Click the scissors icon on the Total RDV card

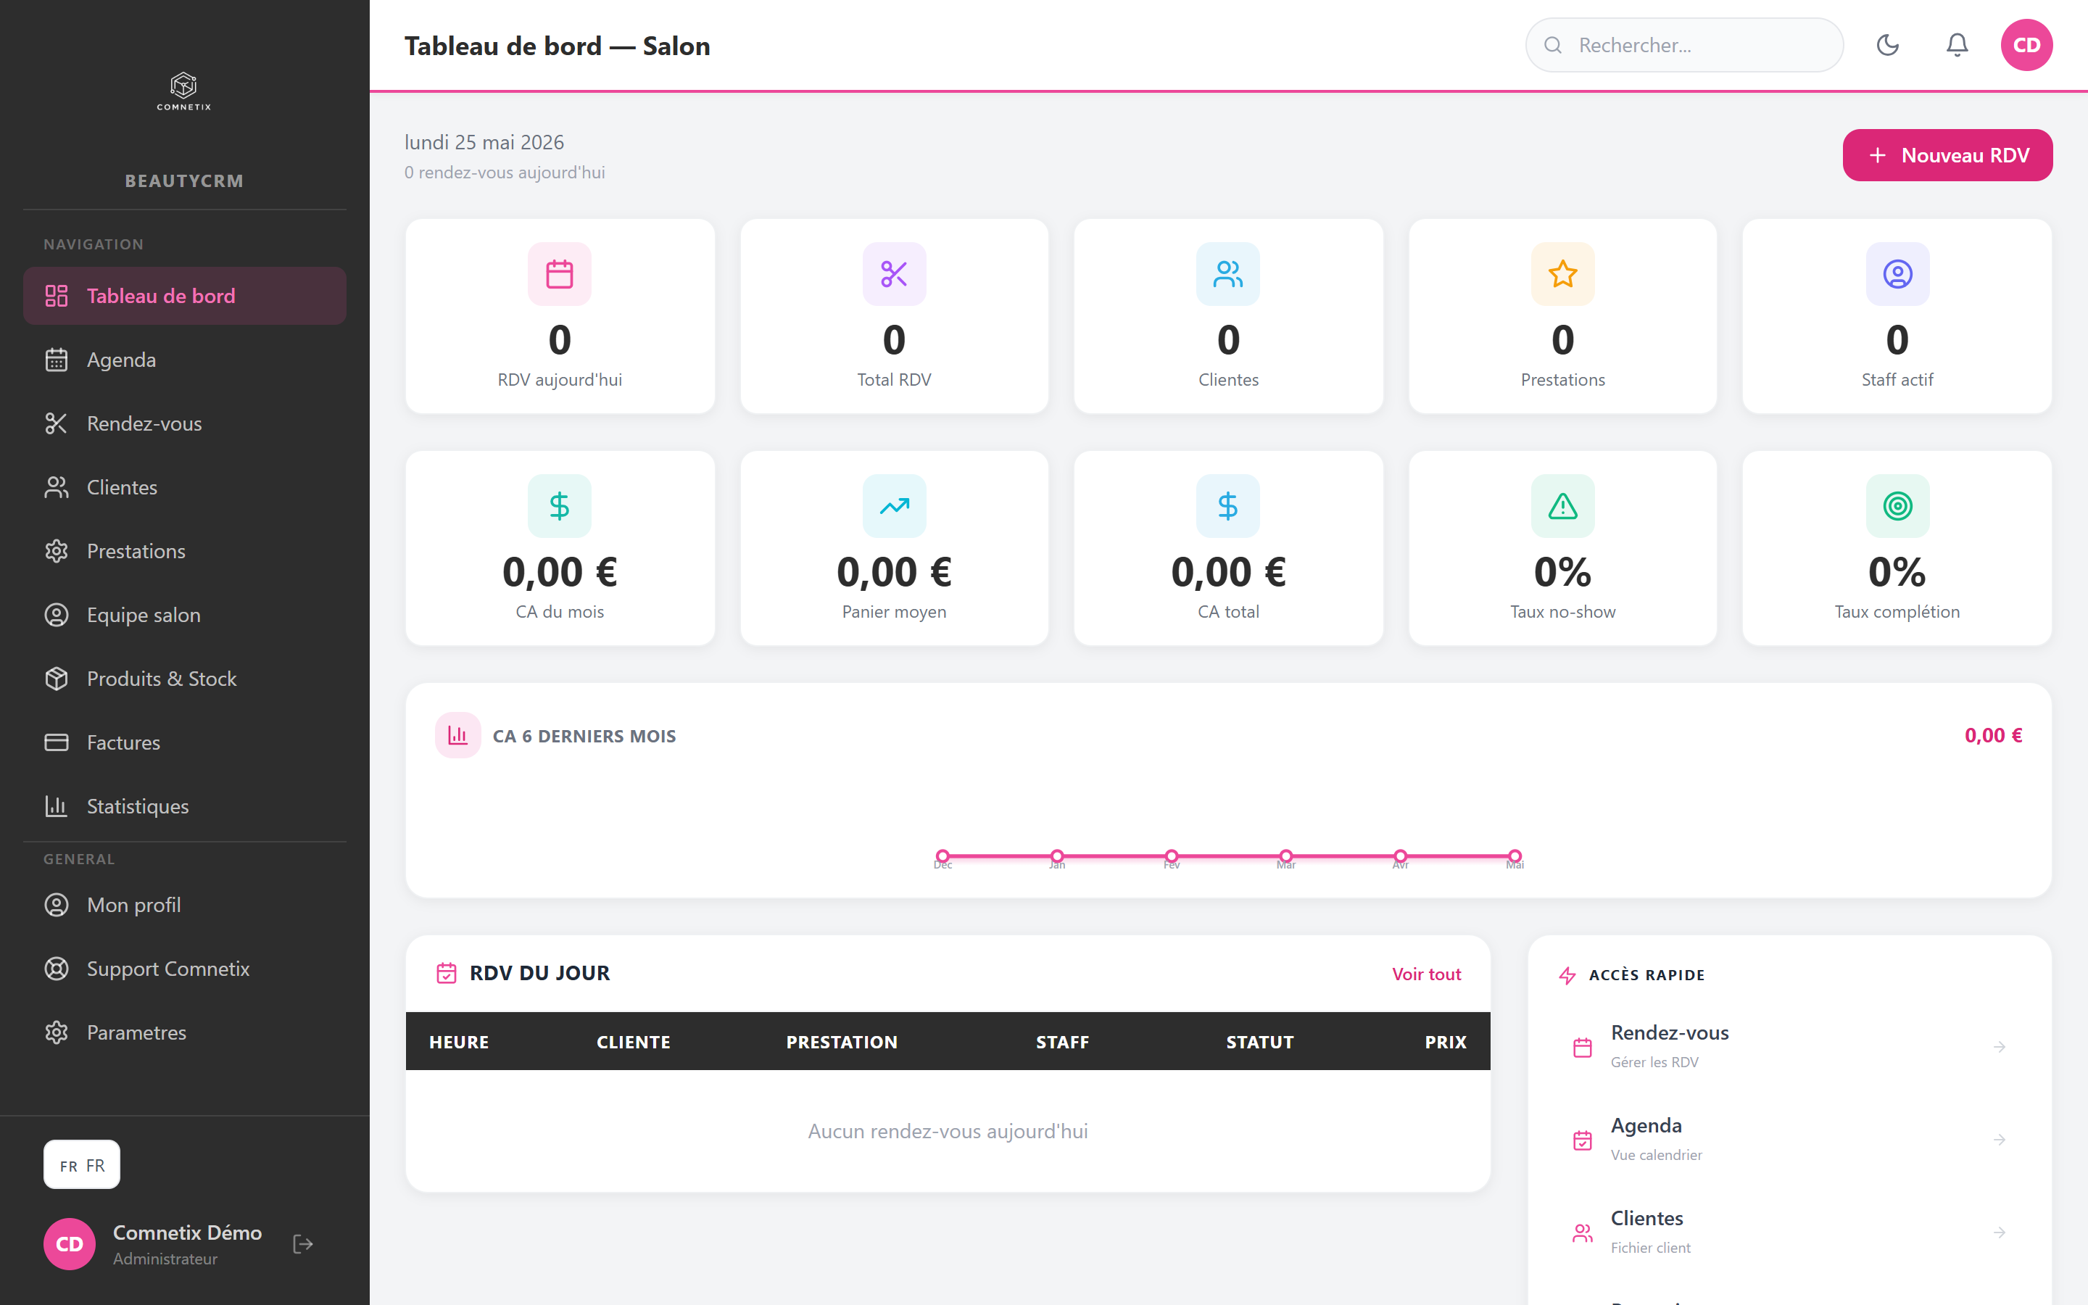click(894, 275)
